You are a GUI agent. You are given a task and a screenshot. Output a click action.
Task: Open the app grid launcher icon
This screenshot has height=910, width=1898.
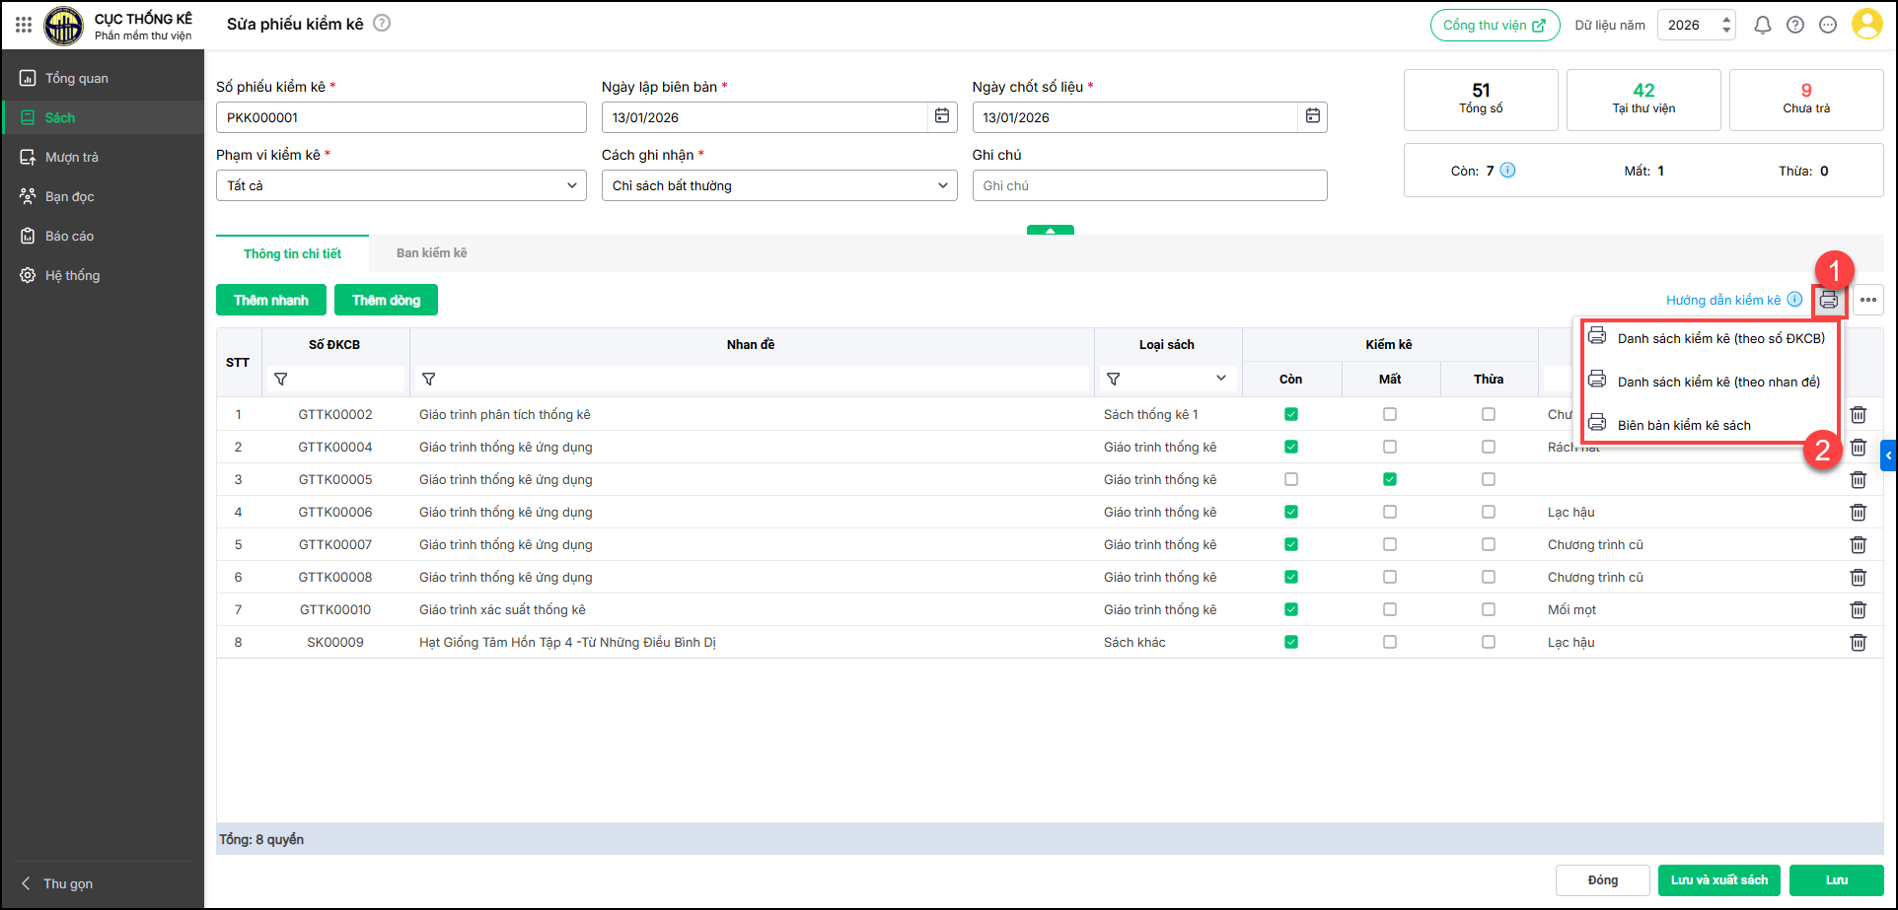pyautogui.click(x=24, y=25)
